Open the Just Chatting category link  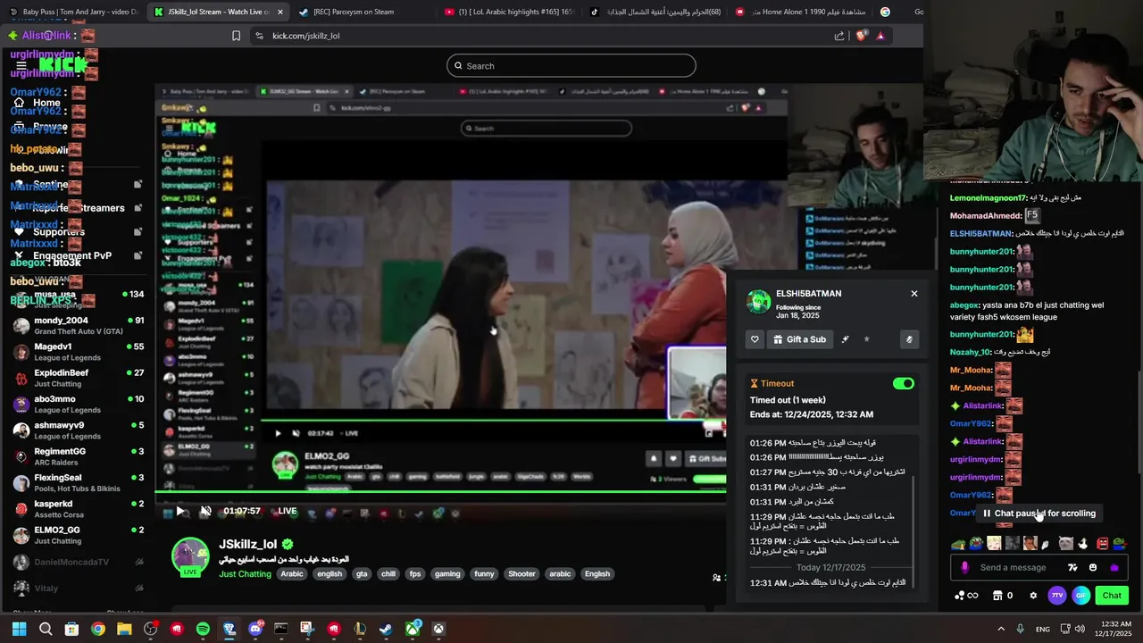pos(245,574)
